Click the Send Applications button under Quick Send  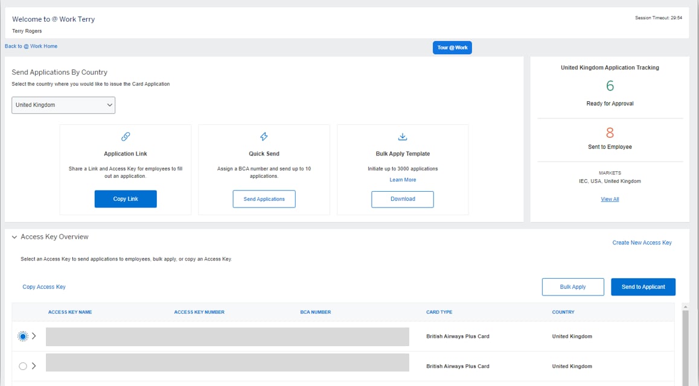[263, 199]
